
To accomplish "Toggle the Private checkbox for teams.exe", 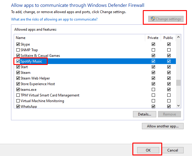I will (x=153, y=90).
